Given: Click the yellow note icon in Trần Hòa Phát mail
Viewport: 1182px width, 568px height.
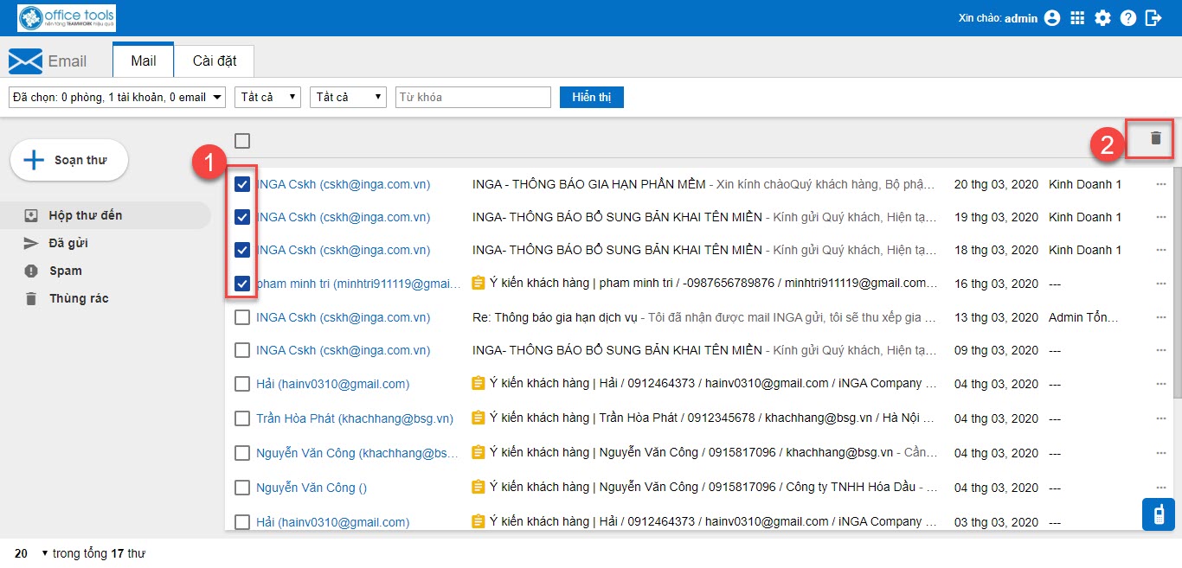Looking at the screenshot, I should coord(478,418).
